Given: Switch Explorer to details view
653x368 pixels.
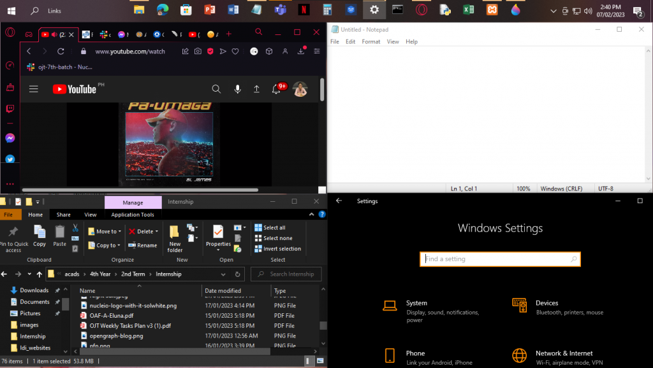Looking at the screenshot, I should [x=308, y=361].
